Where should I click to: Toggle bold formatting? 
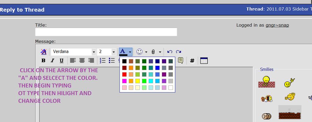pyautogui.click(x=44, y=60)
